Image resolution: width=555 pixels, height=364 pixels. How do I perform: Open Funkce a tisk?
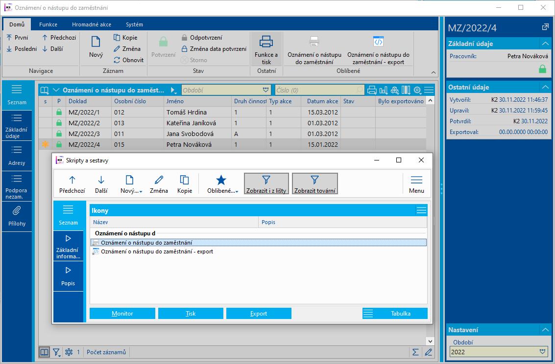pyautogui.click(x=266, y=49)
